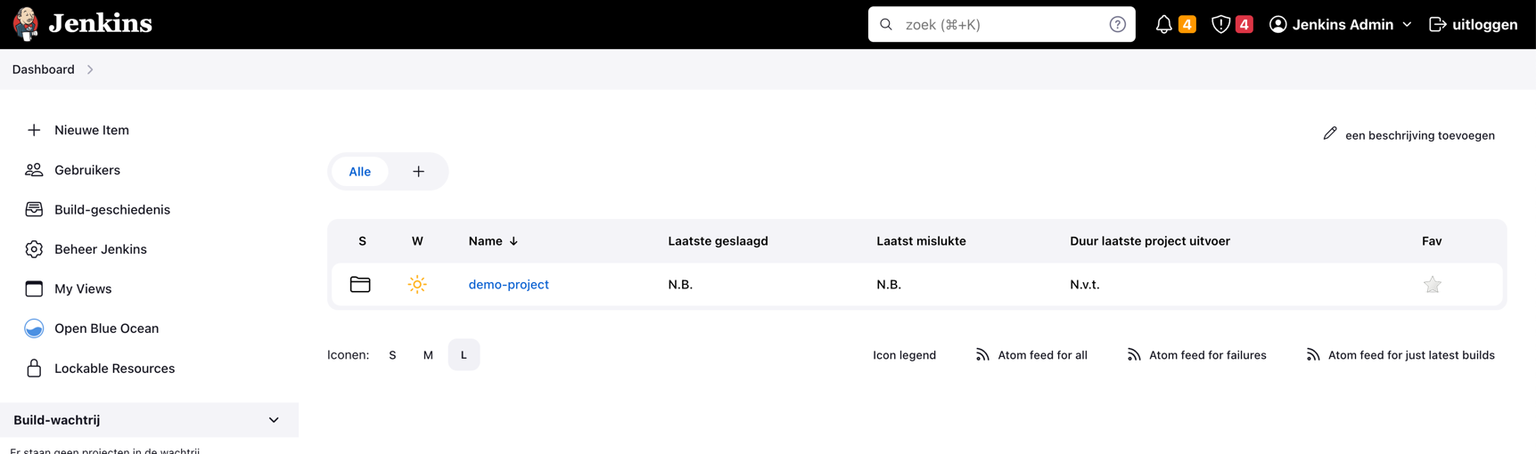The image size is (1536, 454).
Task: Set icon size to L
Action: (x=464, y=355)
